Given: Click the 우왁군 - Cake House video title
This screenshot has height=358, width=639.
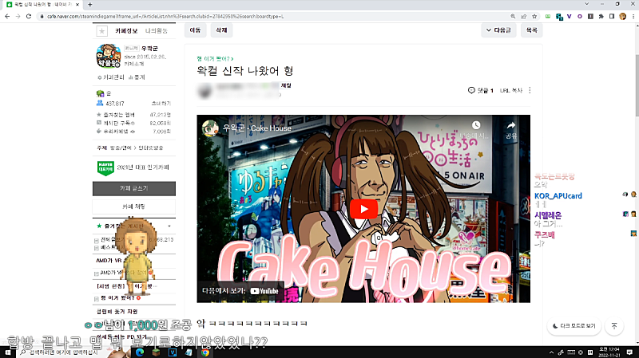Looking at the screenshot, I should pyautogui.click(x=256, y=128).
